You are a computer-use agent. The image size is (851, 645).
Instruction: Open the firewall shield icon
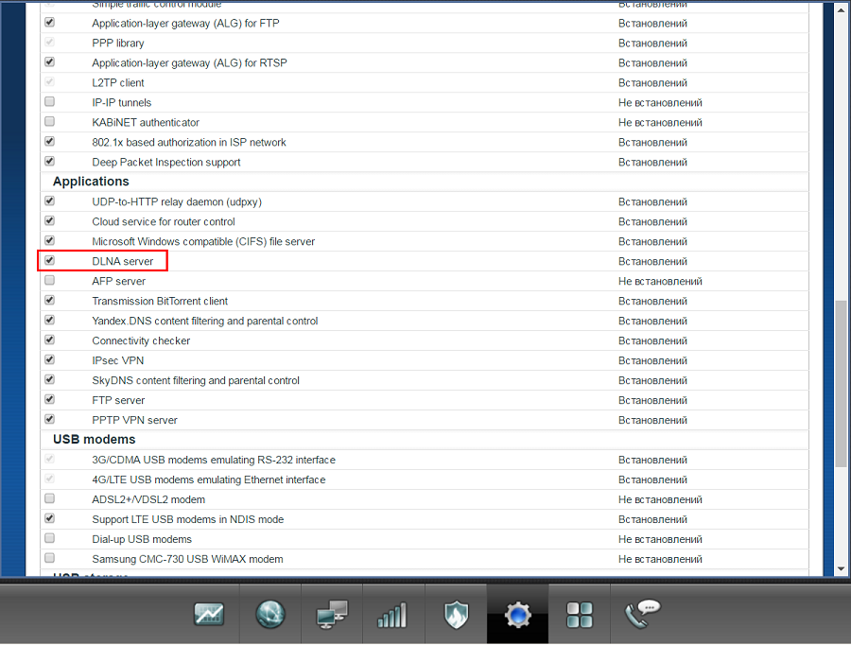tap(456, 614)
